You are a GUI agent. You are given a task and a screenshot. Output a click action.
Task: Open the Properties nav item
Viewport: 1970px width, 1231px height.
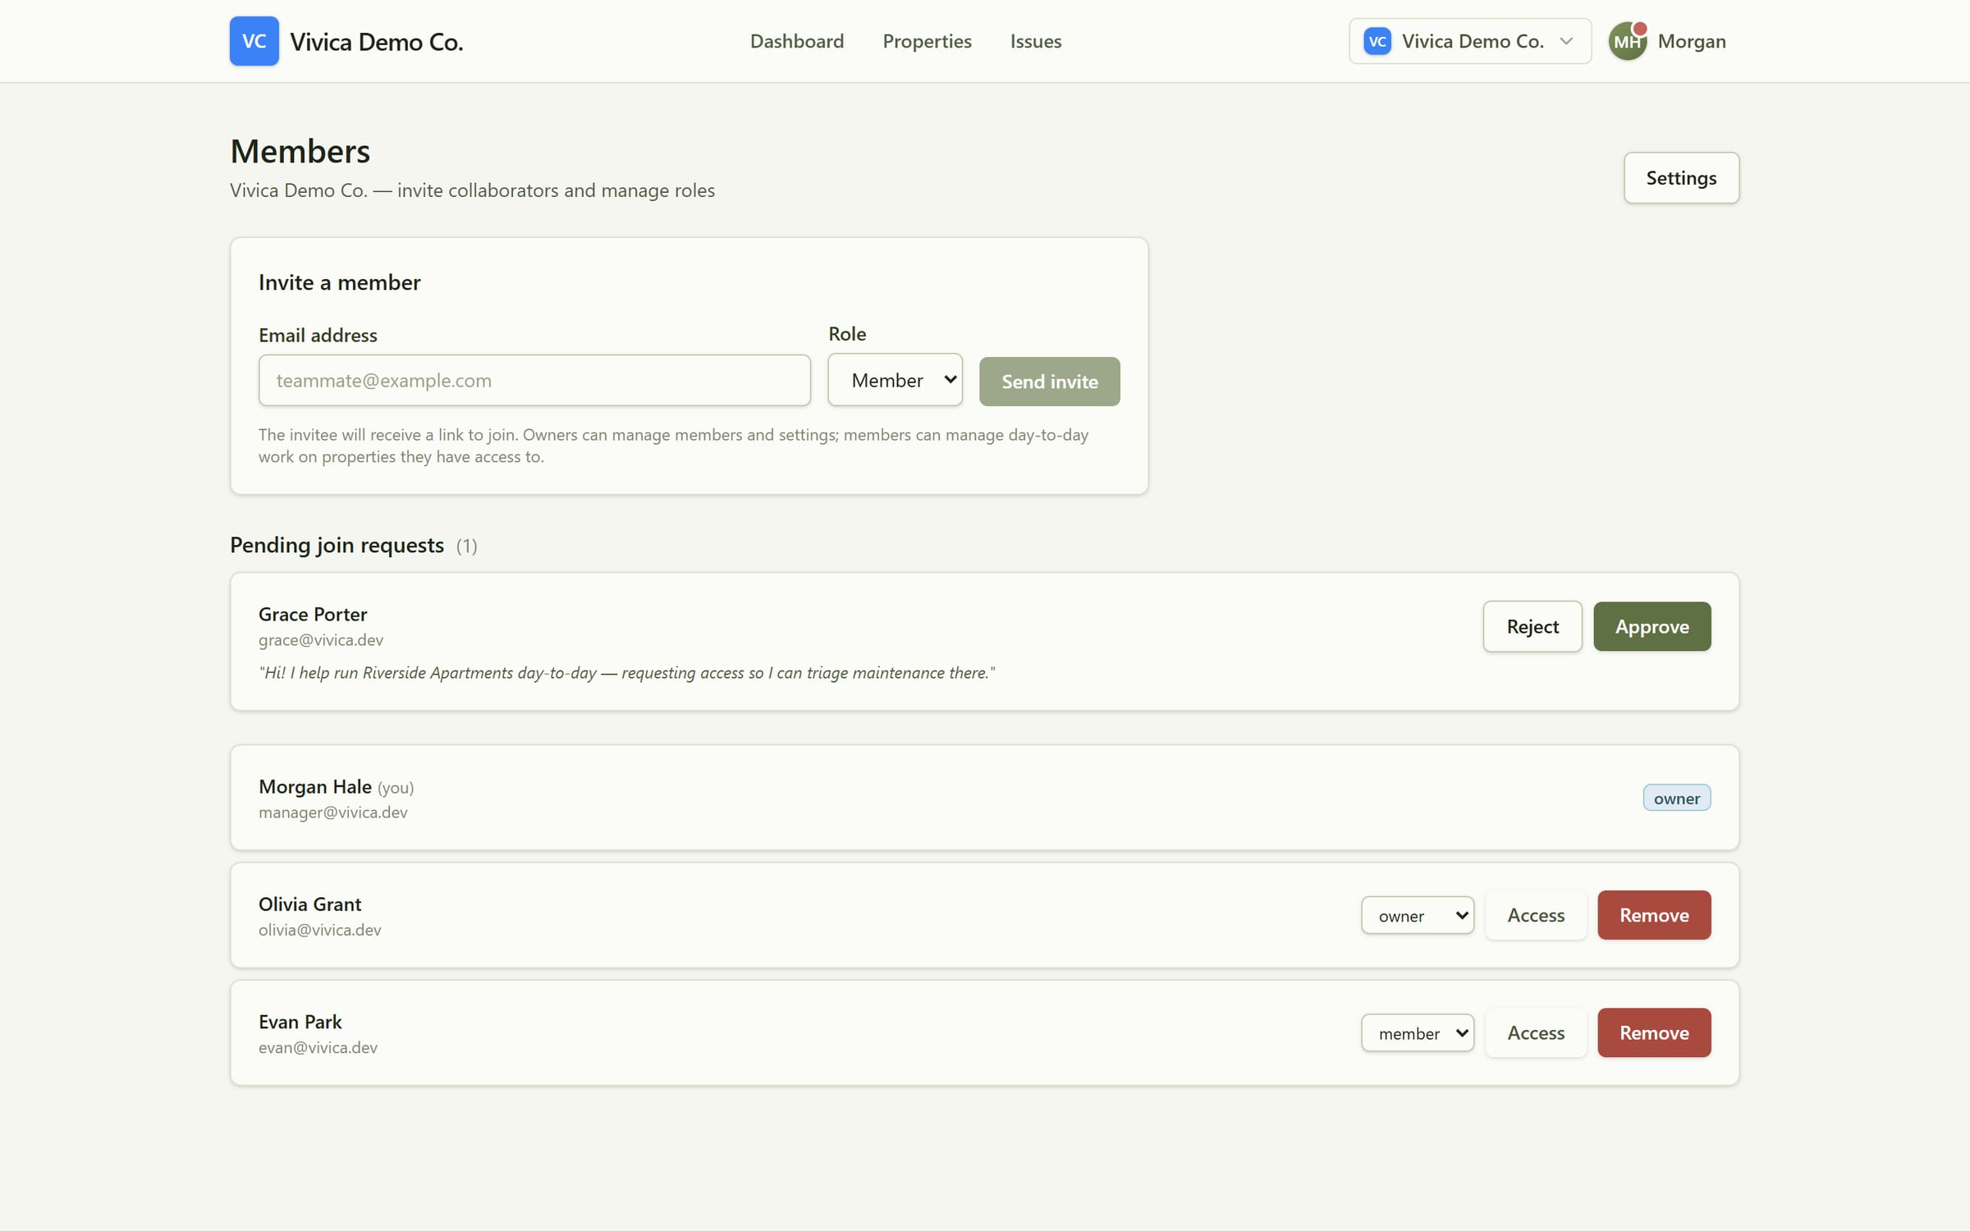(x=927, y=41)
